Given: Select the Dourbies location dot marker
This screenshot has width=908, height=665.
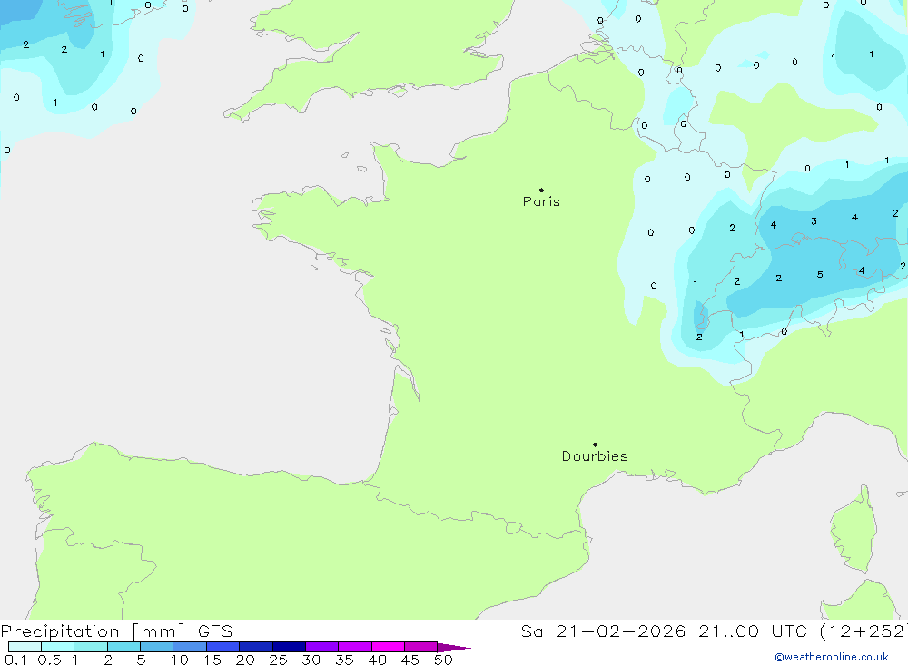Looking at the screenshot, I should [x=595, y=445].
